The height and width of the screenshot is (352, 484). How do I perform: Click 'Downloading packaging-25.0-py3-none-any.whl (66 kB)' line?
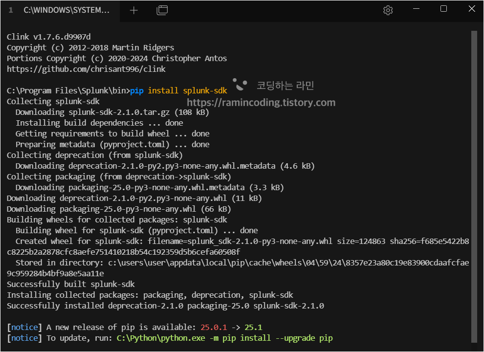[119, 209]
